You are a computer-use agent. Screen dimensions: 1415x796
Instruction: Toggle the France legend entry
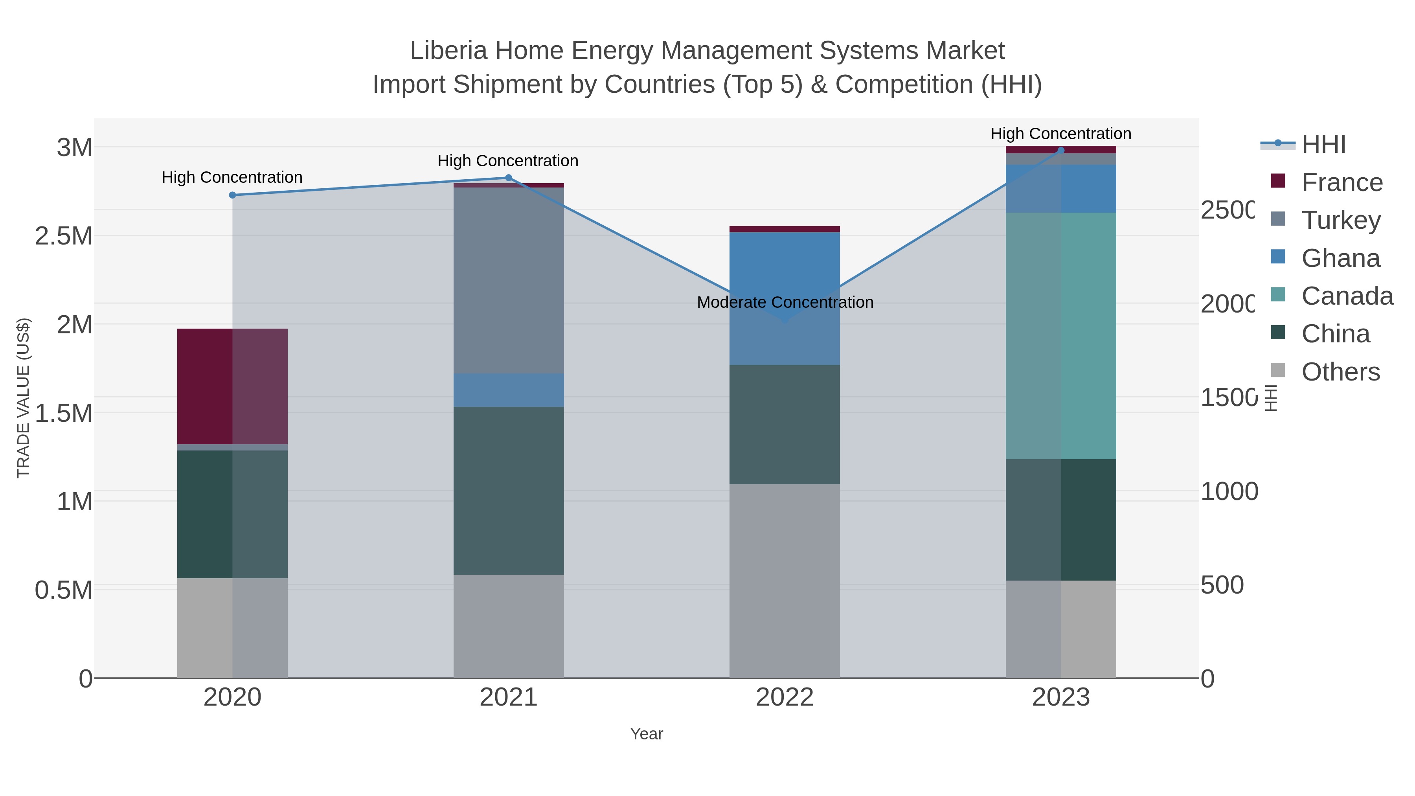[1327, 182]
